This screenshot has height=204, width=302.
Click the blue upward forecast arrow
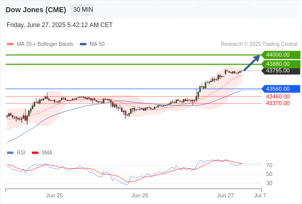point(252,63)
